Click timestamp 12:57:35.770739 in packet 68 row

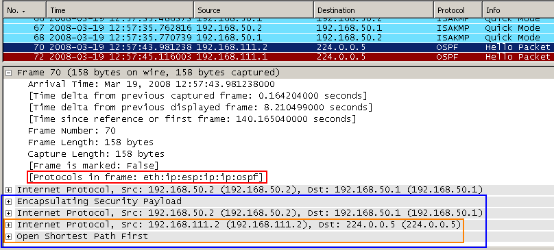pos(150,38)
